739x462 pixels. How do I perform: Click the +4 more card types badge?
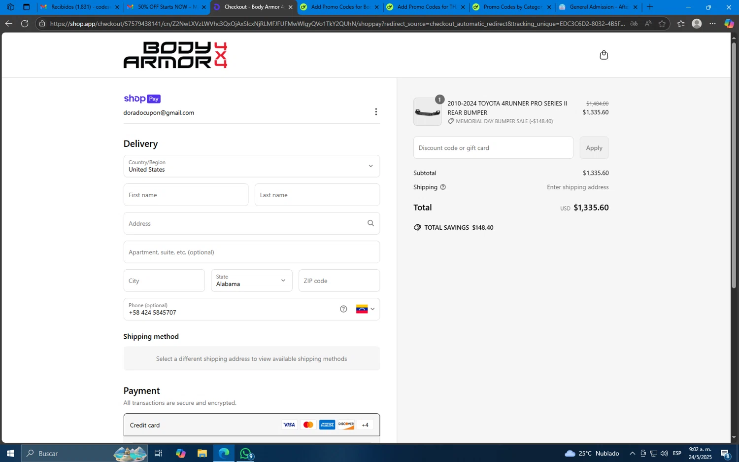point(365,425)
